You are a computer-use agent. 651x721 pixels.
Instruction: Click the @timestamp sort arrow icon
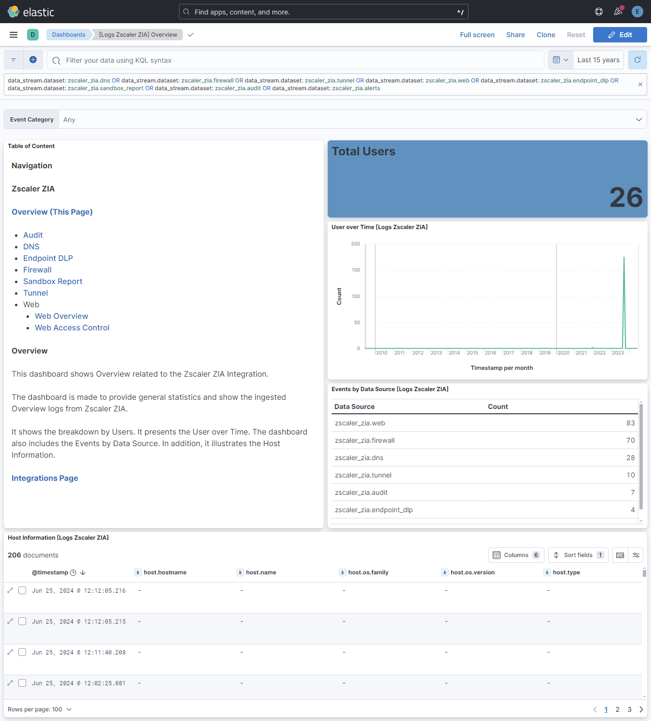[83, 572]
